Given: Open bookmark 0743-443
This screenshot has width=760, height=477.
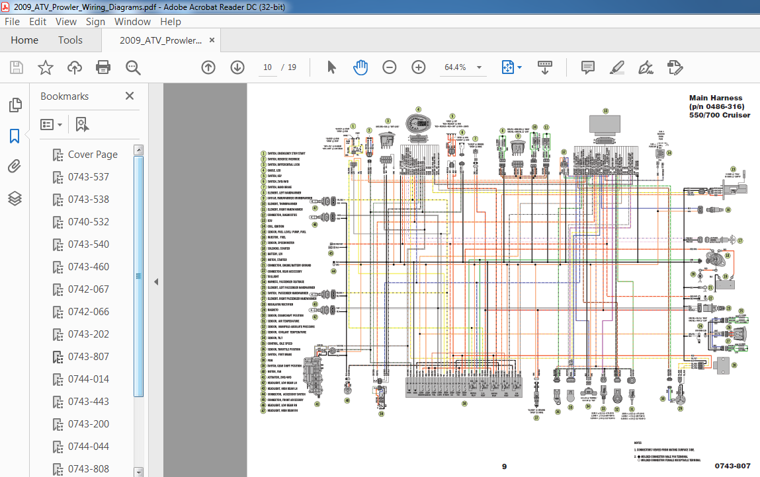Looking at the screenshot, I should point(88,402).
